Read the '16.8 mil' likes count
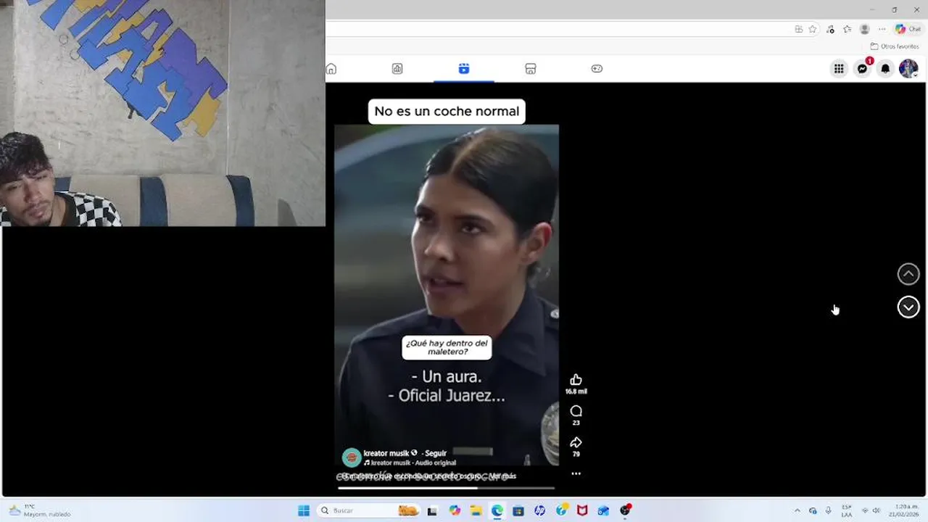928x522 pixels. point(576,391)
